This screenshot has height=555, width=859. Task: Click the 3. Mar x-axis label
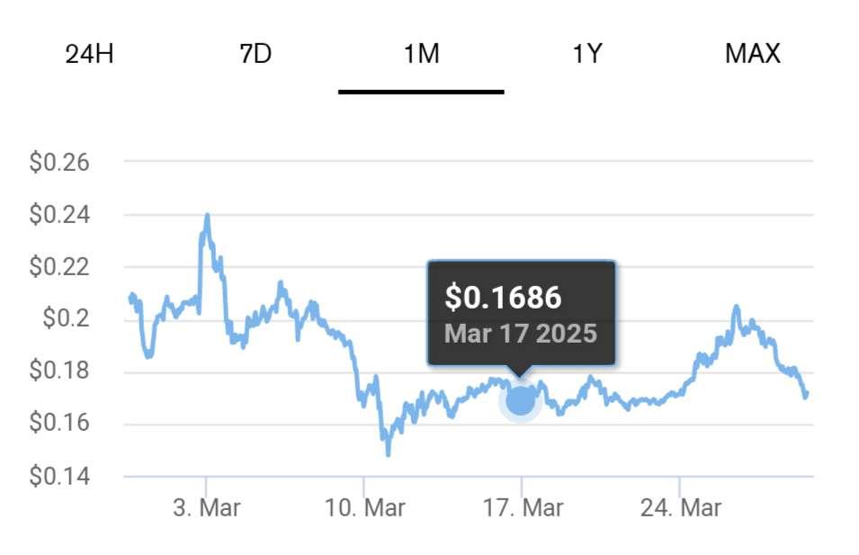pos(207,508)
